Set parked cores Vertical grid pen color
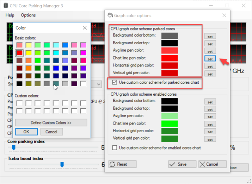 tap(210, 74)
